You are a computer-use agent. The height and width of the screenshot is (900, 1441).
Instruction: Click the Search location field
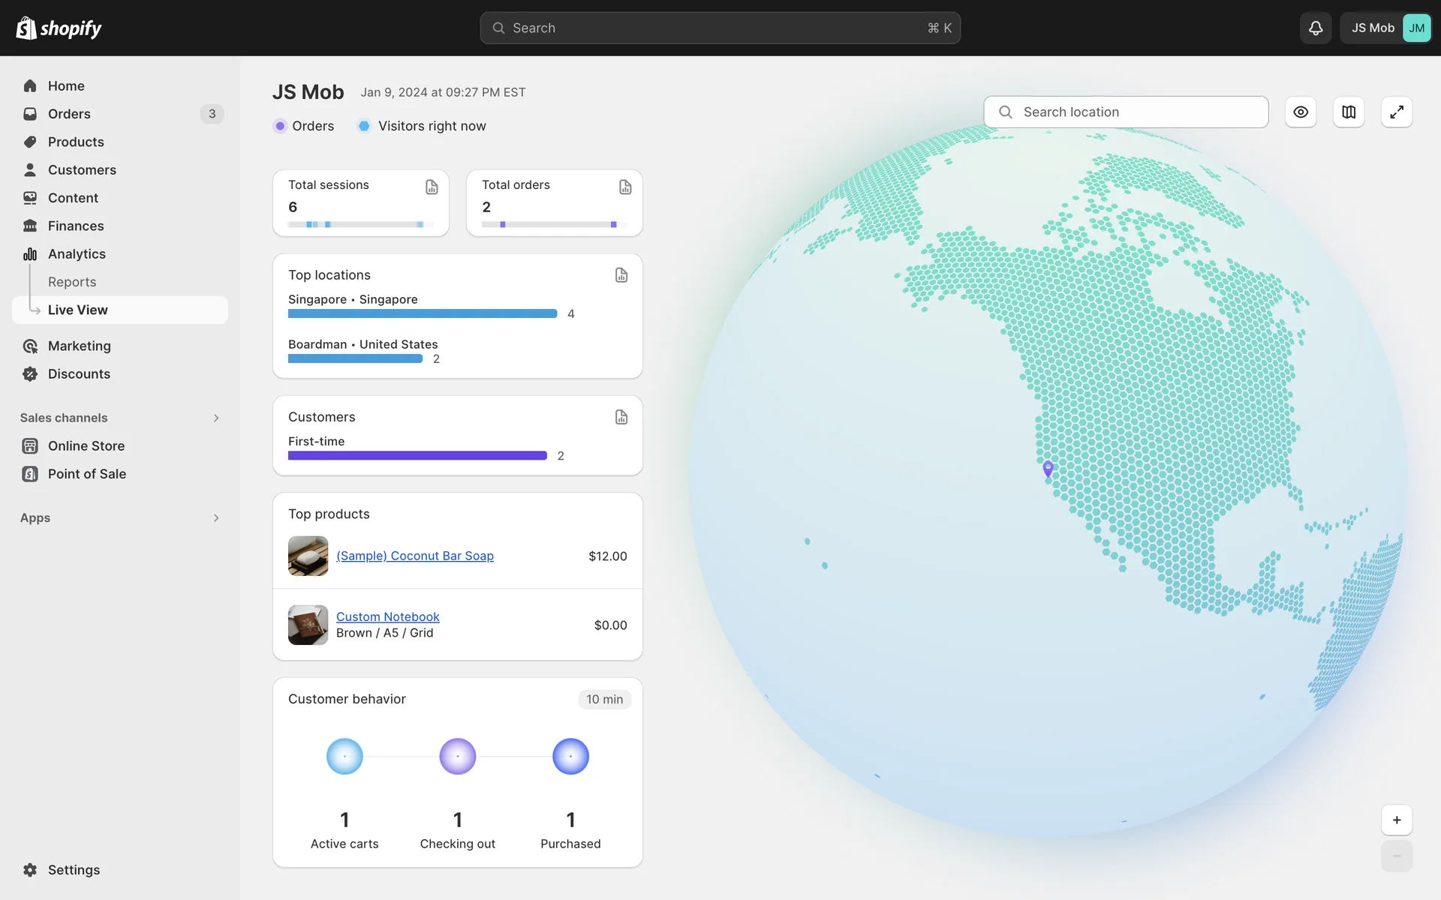pos(1126,112)
